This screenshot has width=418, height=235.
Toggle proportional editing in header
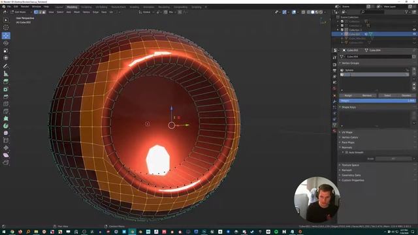click(180, 12)
